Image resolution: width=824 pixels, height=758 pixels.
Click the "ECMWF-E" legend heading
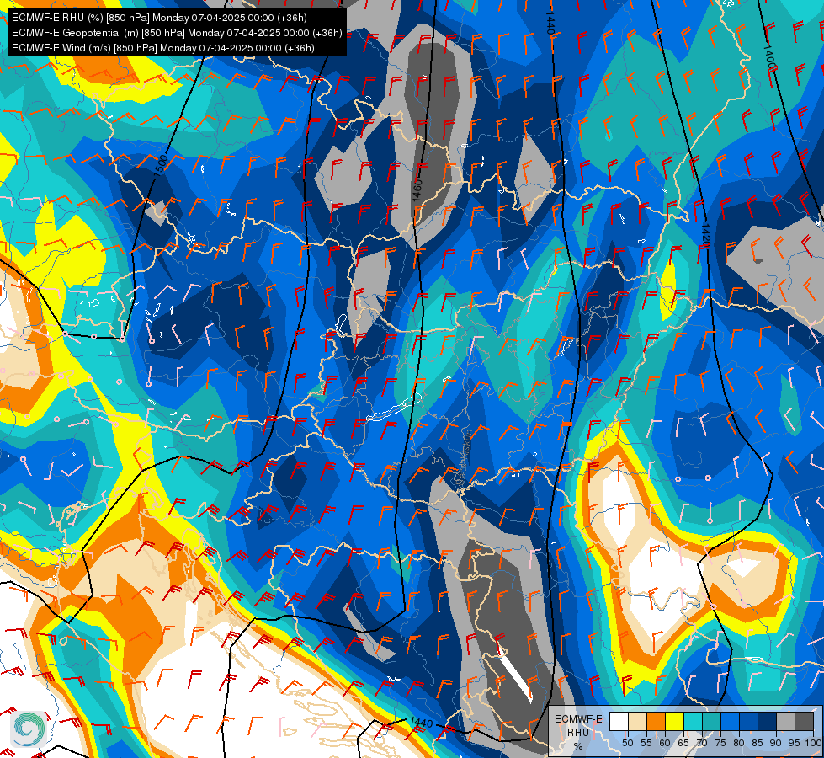click(x=578, y=719)
